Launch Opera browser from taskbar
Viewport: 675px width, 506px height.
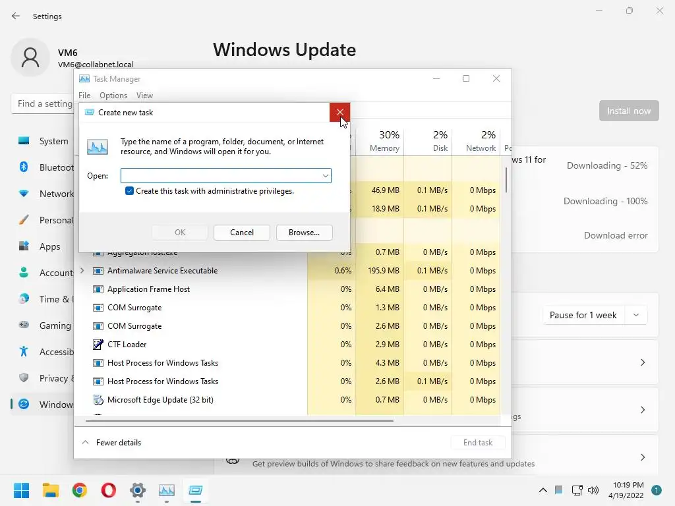[x=109, y=490]
